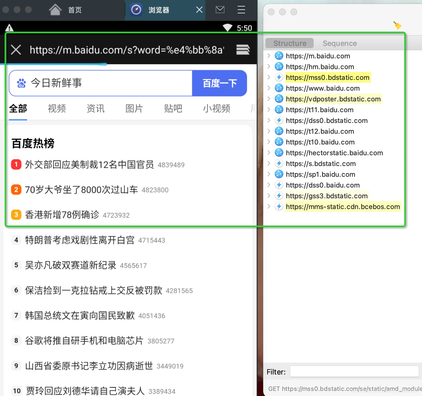Open browser tabs stack icon next to URL

[x=243, y=50]
